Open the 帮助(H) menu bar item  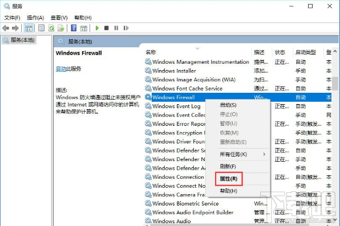tap(83, 18)
